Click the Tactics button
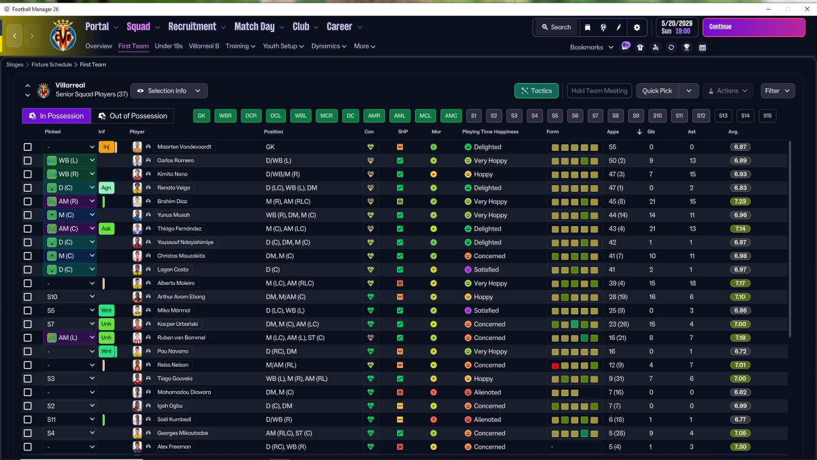This screenshot has height=460, width=817. 536,91
